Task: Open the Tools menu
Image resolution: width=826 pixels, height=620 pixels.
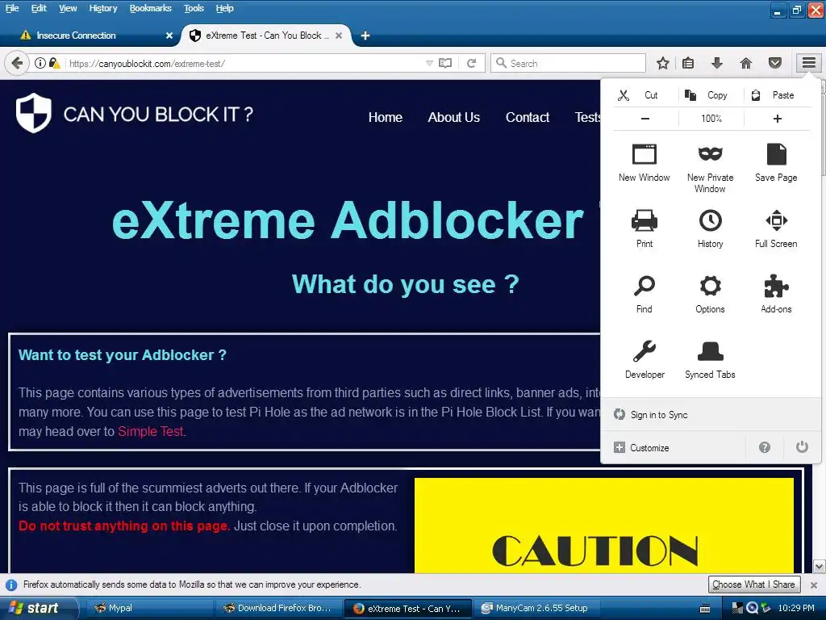Action: click(194, 8)
